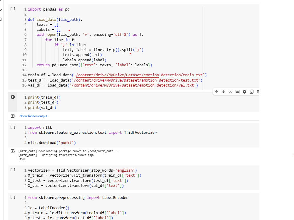Click the 'texts = []' line
Viewport: 294px width, 220px height.
coord(47,25)
